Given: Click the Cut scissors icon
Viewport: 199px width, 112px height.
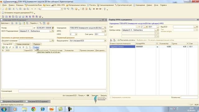Looking at the screenshot, I should pyautogui.click(x=14, y=9).
